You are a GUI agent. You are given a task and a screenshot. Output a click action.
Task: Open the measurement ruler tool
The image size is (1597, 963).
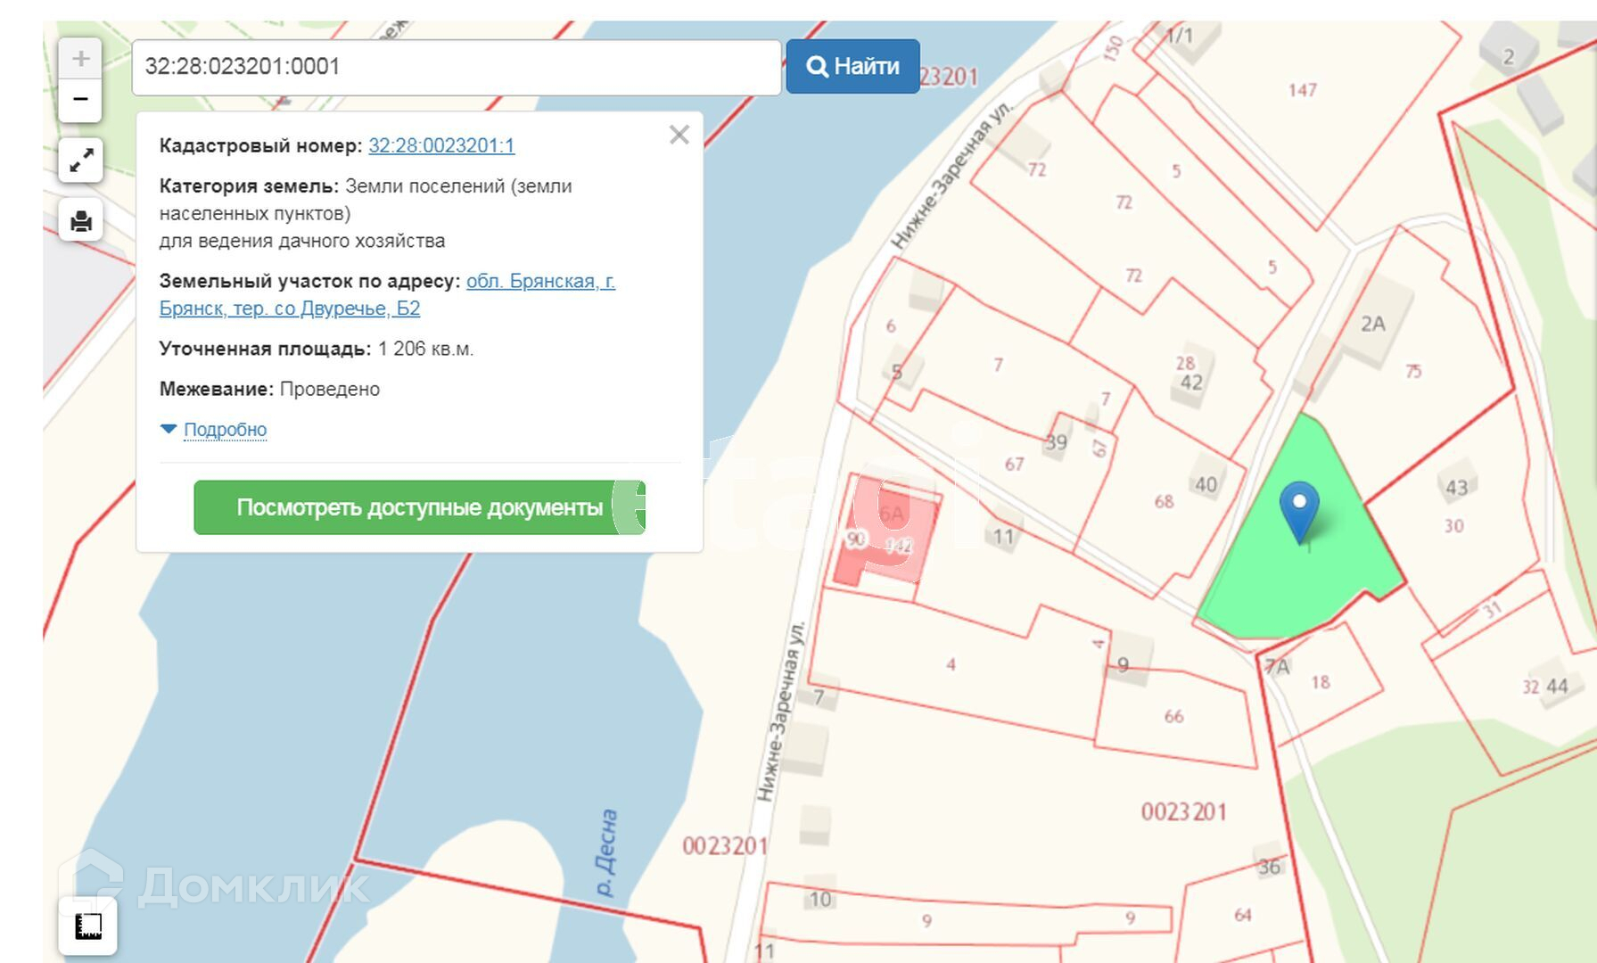point(88,926)
